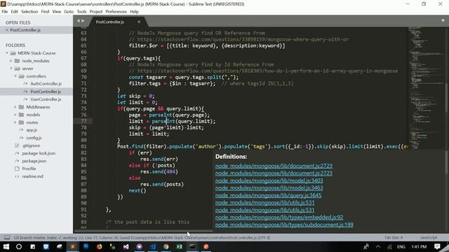Open the network Wi-Fi tray icon

tap(389, 246)
